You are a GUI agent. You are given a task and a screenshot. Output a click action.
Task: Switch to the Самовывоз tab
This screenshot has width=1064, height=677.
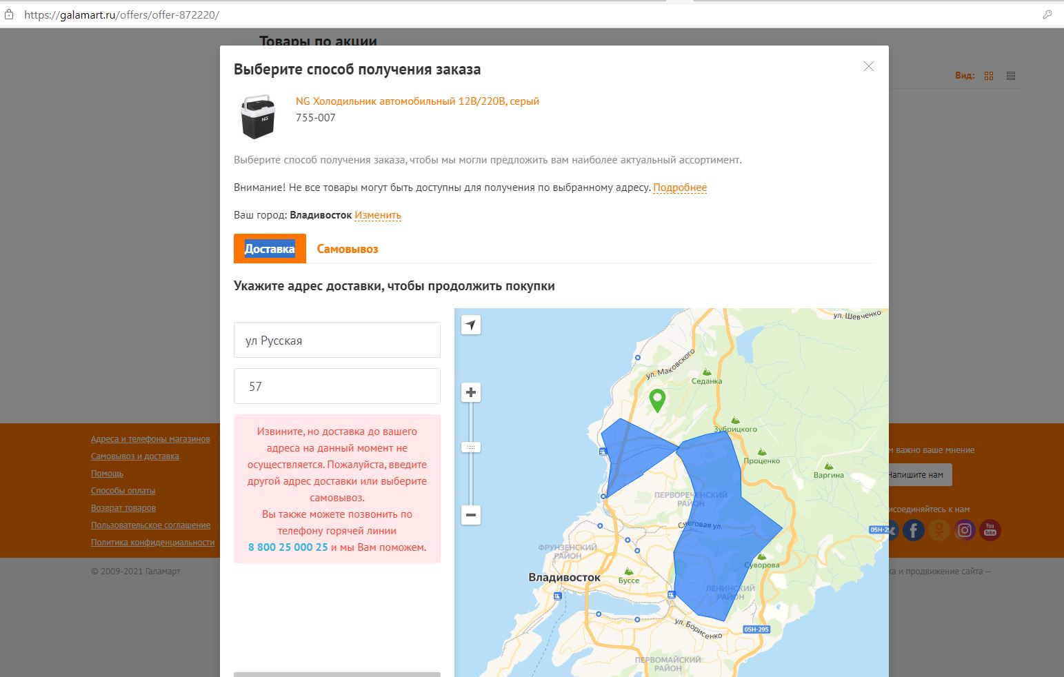pyautogui.click(x=348, y=249)
